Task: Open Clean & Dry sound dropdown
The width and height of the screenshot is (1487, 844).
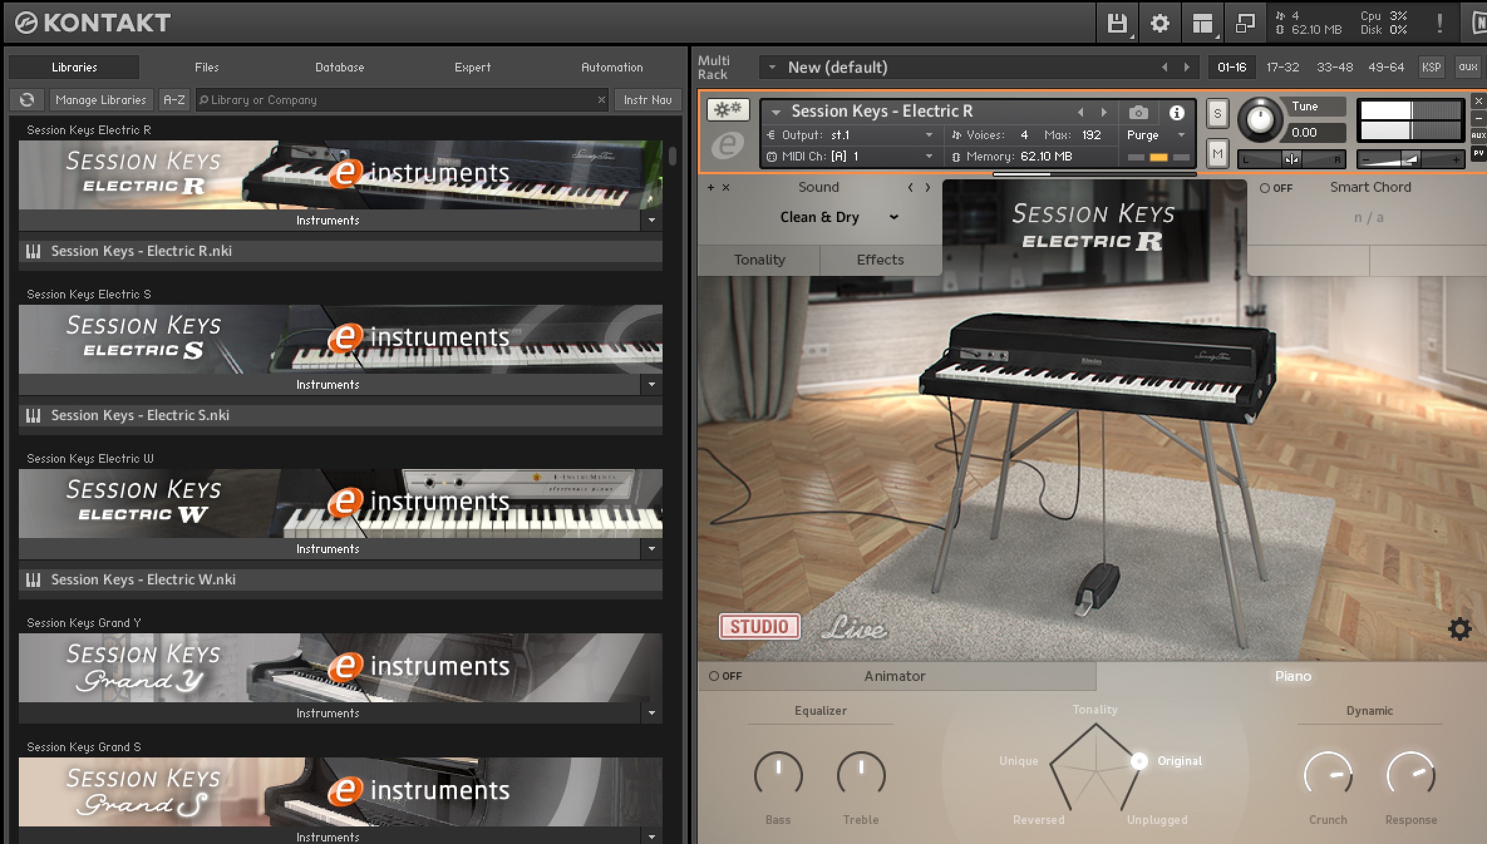Action: pos(839,217)
